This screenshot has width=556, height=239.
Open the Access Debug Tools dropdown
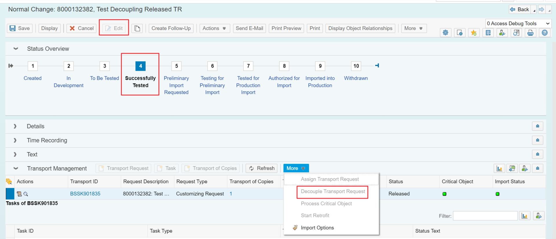tap(518, 23)
